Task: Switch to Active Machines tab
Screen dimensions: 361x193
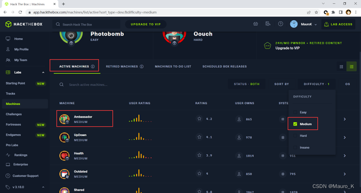Action: coord(74,67)
